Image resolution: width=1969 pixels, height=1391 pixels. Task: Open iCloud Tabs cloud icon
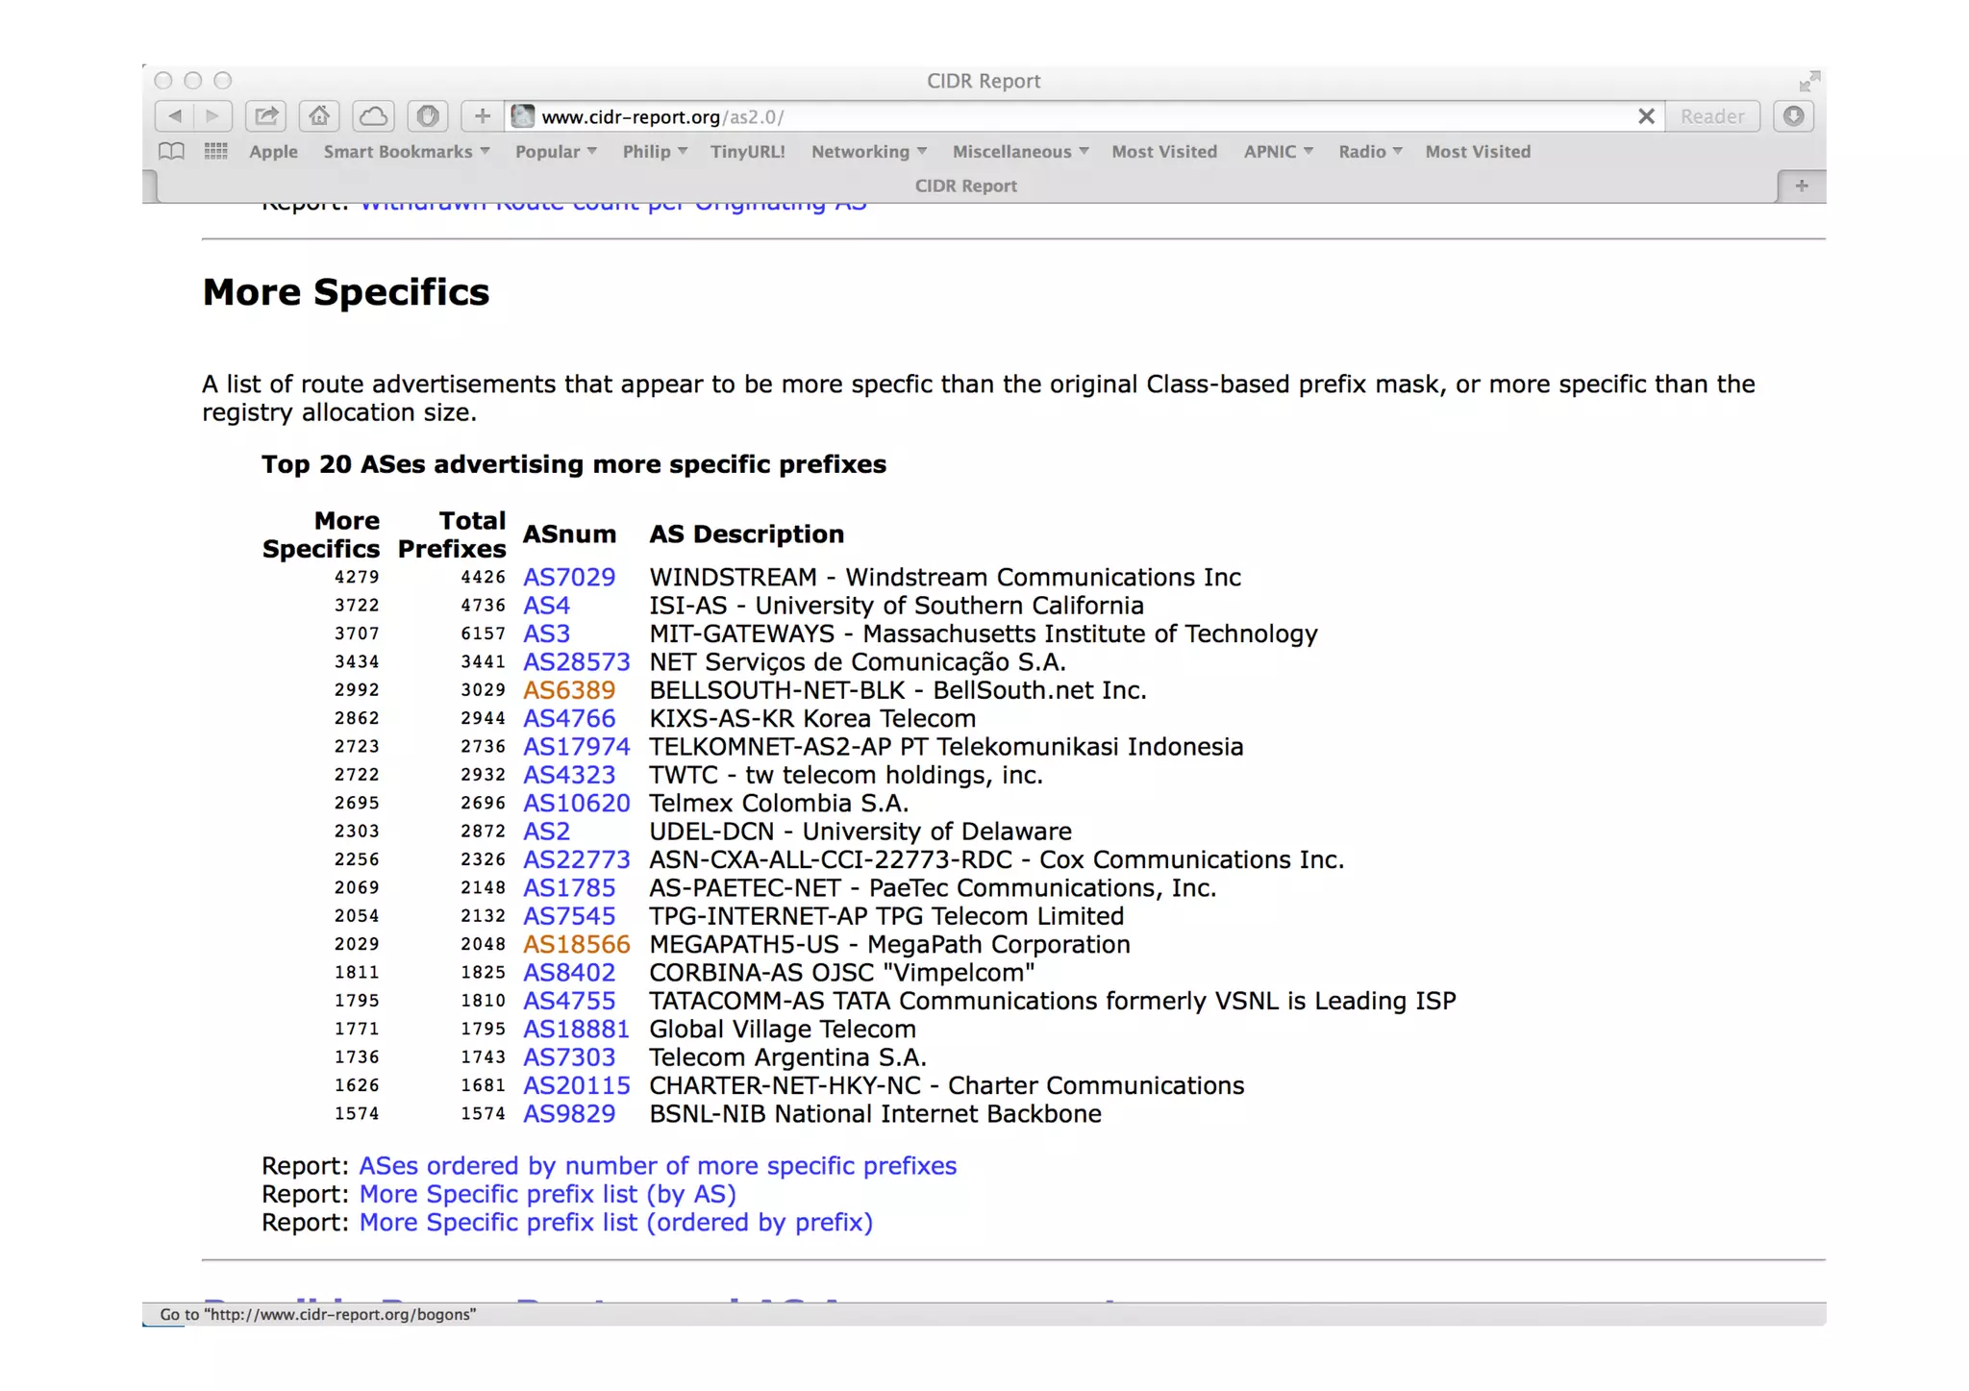coord(374,116)
